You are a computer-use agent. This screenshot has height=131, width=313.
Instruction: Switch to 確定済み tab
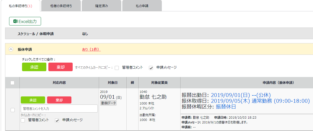coord(102,6)
